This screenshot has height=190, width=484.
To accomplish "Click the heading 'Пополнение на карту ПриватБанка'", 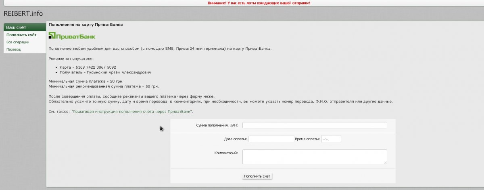I will [86, 25].
